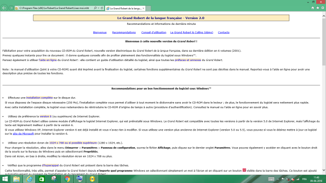This screenshot has height=183, width=326.
Task: Refresh the page with reload icon
Action: tap(102, 8)
